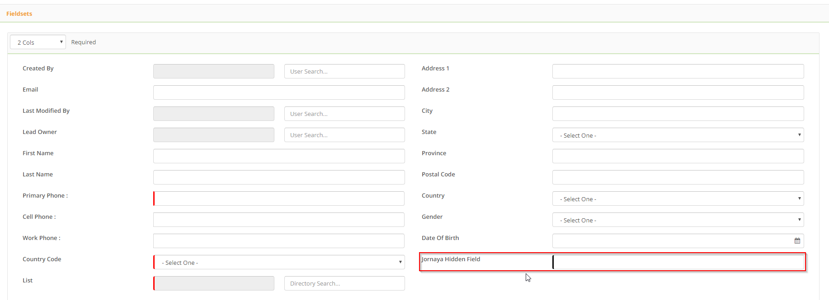
Task: Click the Created By User Search field
Action: (344, 71)
